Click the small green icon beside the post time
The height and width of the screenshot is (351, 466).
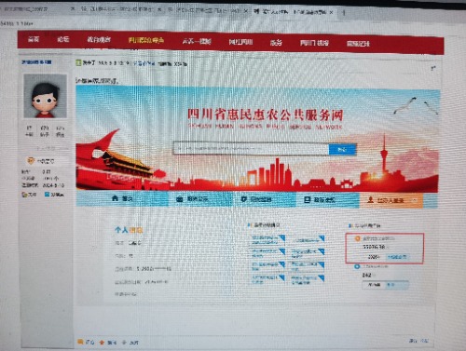pyautogui.click(x=78, y=62)
